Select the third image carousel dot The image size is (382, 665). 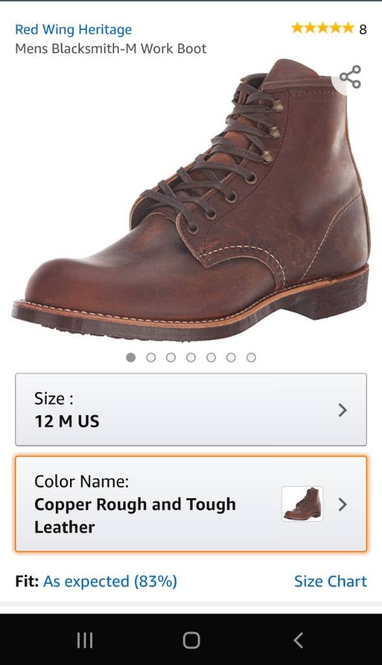(x=171, y=357)
